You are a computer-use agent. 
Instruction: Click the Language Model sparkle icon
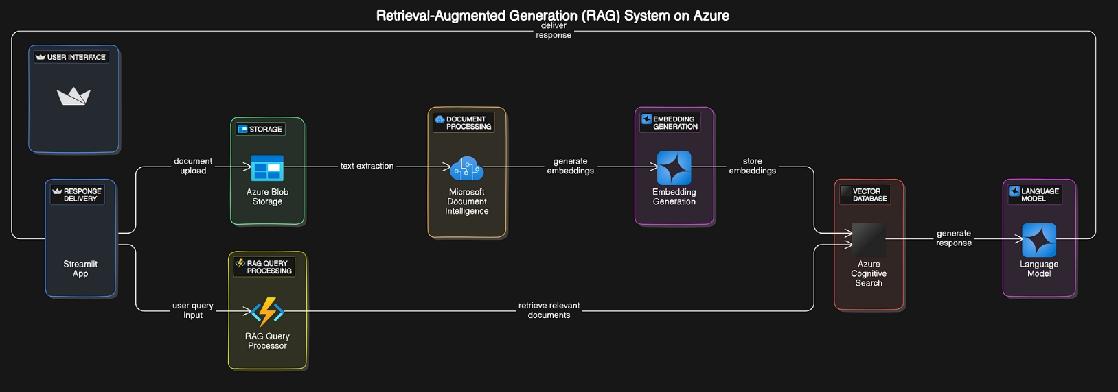pyautogui.click(x=1039, y=240)
